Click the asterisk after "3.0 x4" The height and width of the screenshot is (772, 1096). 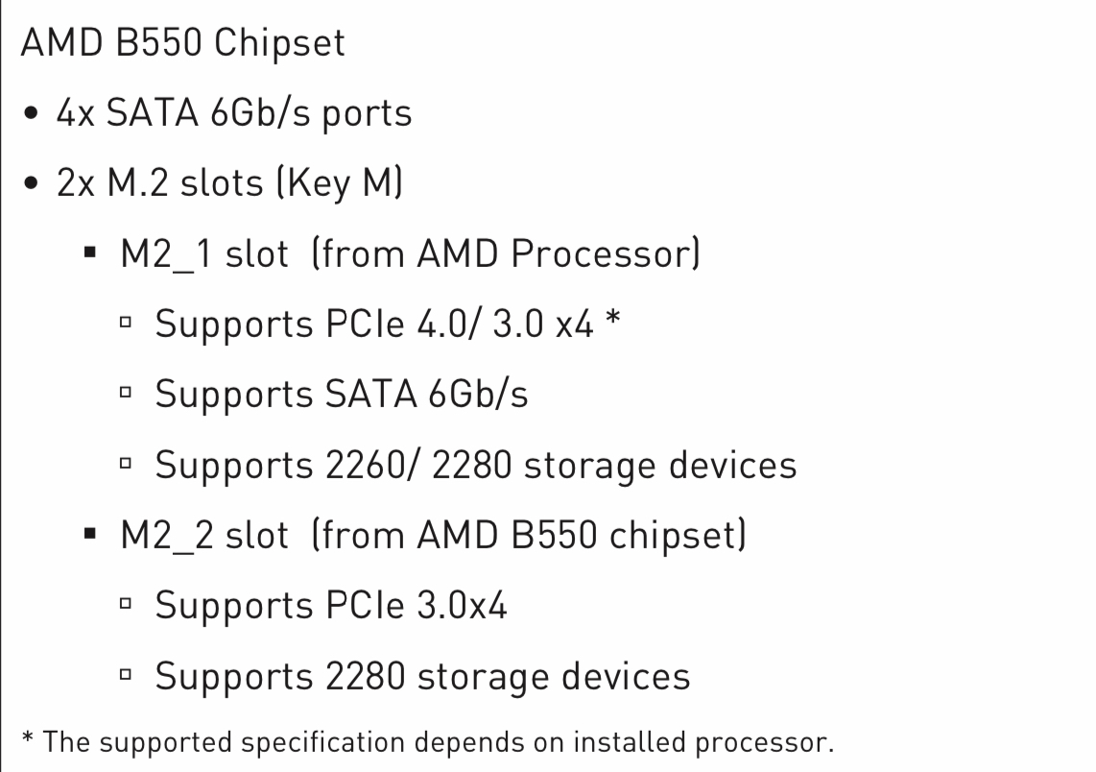pyautogui.click(x=609, y=322)
